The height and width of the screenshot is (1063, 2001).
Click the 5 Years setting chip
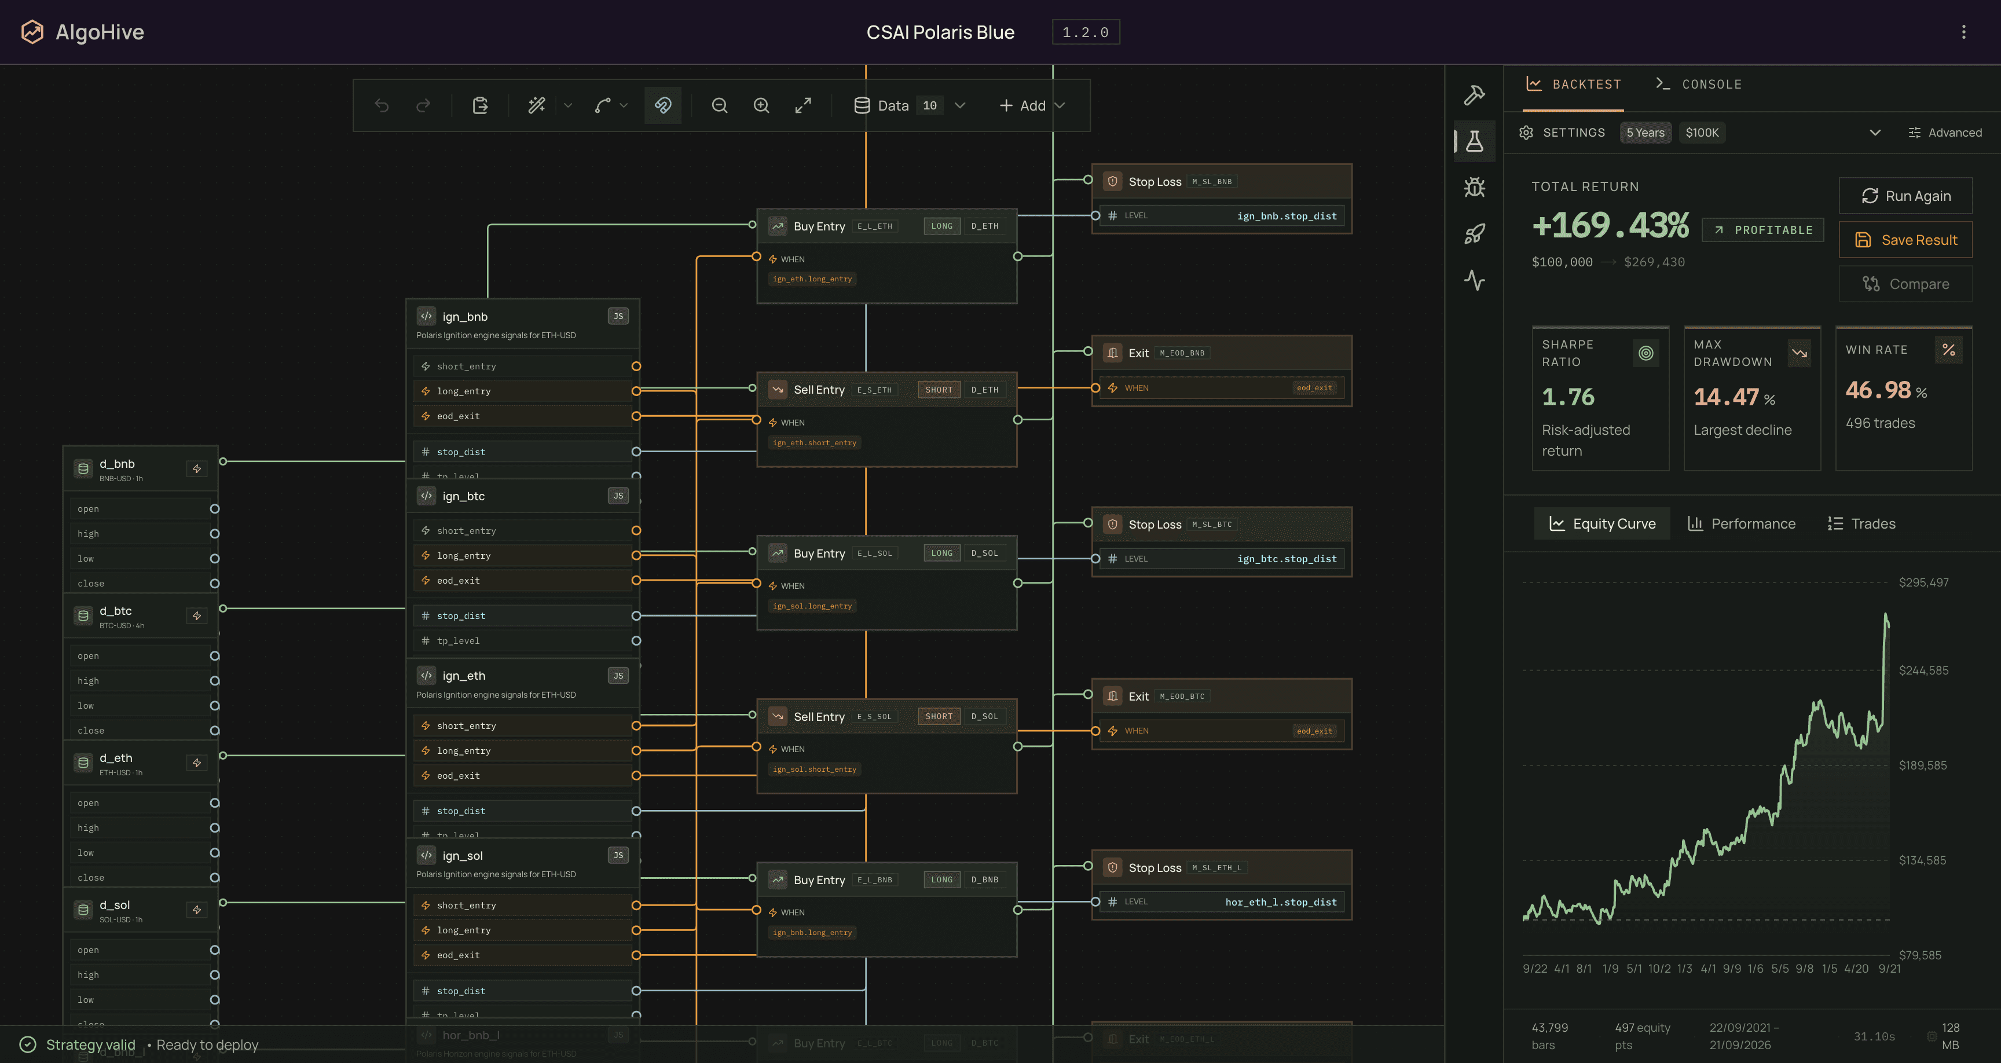1645,133
